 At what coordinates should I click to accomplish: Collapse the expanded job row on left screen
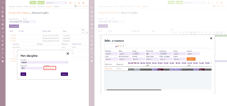tap(10, 41)
